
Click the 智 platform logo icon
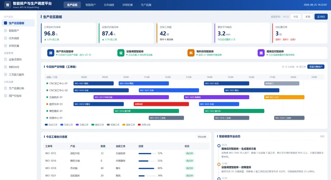7,5
